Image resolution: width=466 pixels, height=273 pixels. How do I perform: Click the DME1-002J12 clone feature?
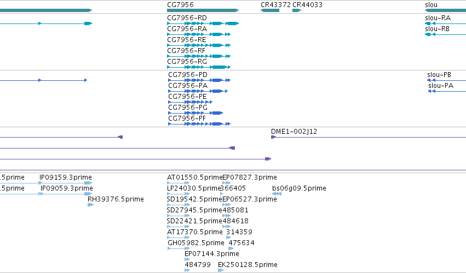tap(369, 137)
